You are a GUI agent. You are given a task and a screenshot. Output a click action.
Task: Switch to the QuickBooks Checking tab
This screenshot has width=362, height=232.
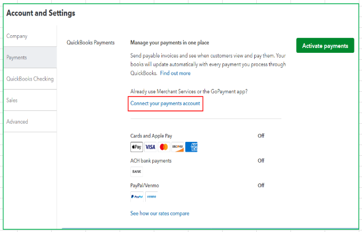30,79
